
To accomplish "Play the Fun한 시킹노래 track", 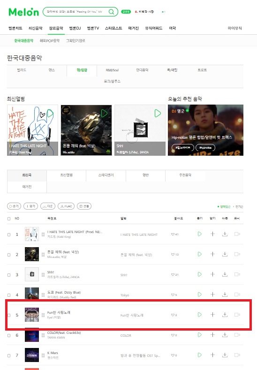I will pos(200,315).
